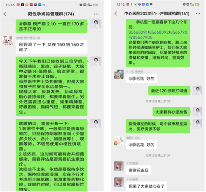
Task: Tap message 刚在测了一下 又在150到160之间了
Action: 51,47
